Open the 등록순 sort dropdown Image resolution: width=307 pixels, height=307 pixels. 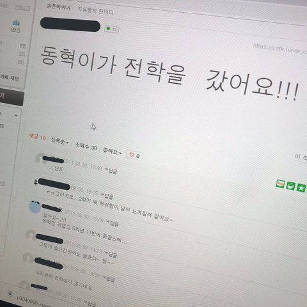point(59,141)
